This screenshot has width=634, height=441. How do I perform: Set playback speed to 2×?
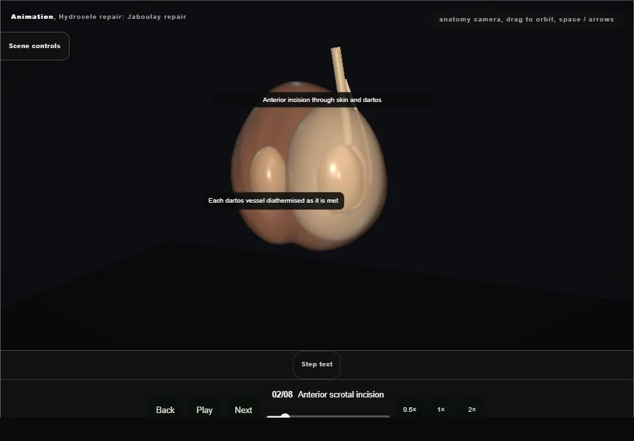pos(472,409)
